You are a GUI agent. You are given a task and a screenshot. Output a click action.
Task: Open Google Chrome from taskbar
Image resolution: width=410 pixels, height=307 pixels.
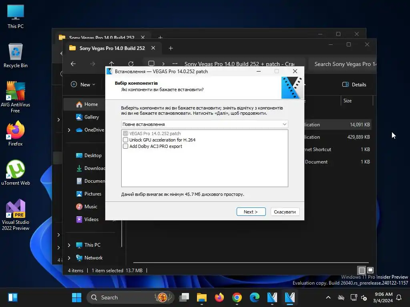pyautogui.click(x=237, y=297)
